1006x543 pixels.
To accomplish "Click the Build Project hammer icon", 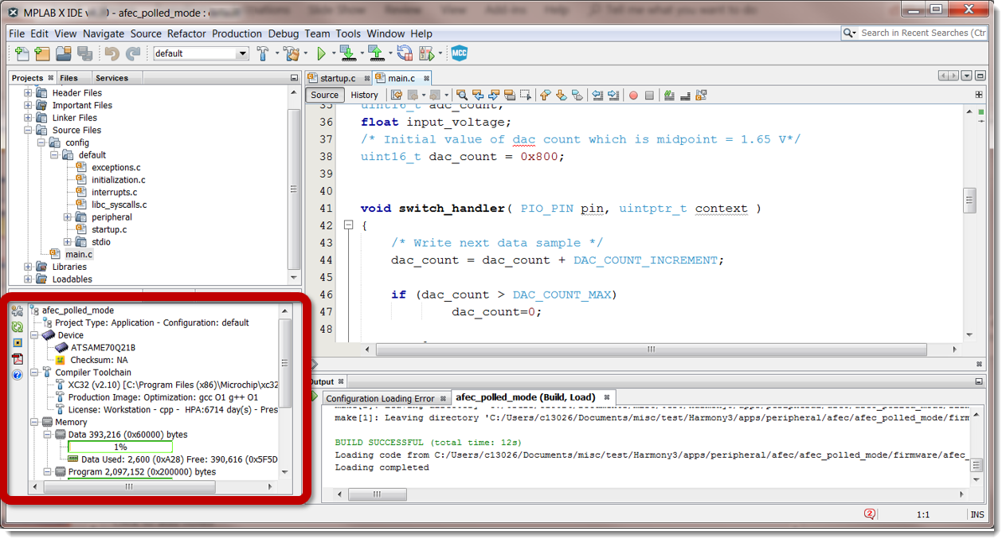I will 263,53.
